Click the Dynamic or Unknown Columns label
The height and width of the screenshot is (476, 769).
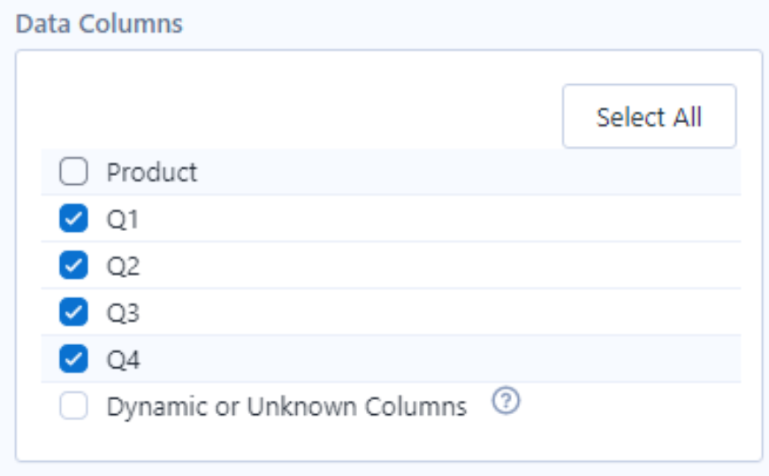287,407
